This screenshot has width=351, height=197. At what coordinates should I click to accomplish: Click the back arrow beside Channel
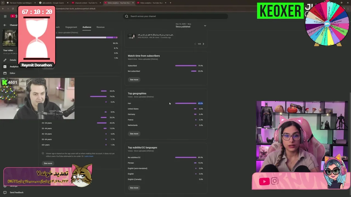click(5, 25)
